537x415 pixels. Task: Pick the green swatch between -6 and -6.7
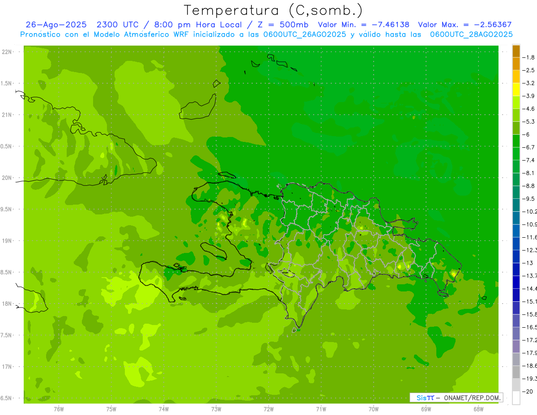click(516, 141)
